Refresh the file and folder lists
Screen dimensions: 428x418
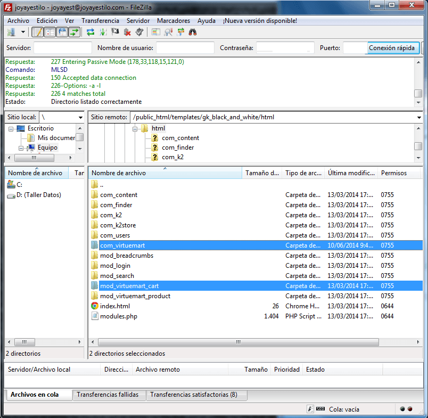point(90,32)
